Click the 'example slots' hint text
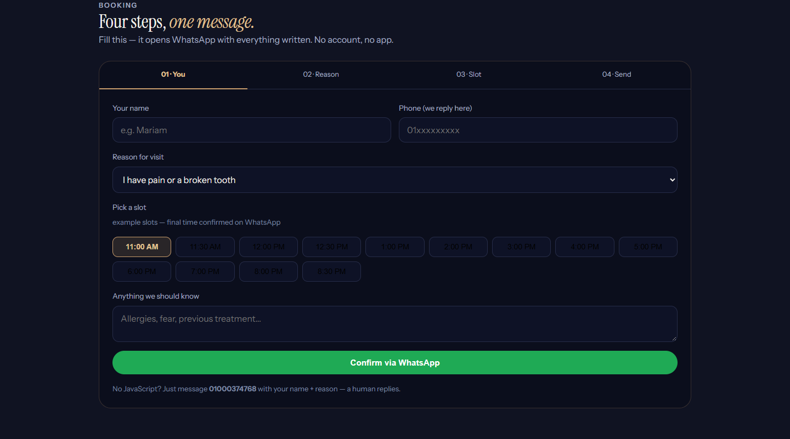 click(x=196, y=223)
